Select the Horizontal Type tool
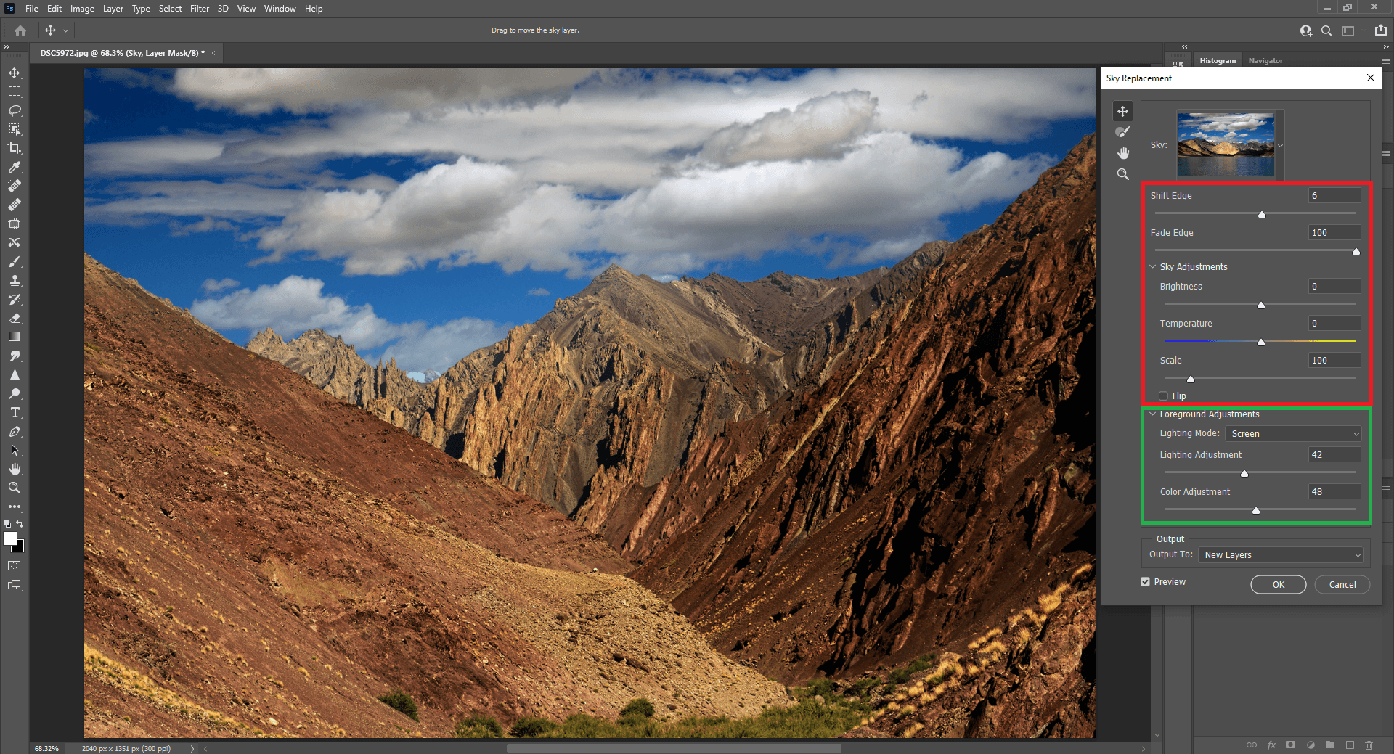The height and width of the screenshot is (754, 1394). pos(15,412)
